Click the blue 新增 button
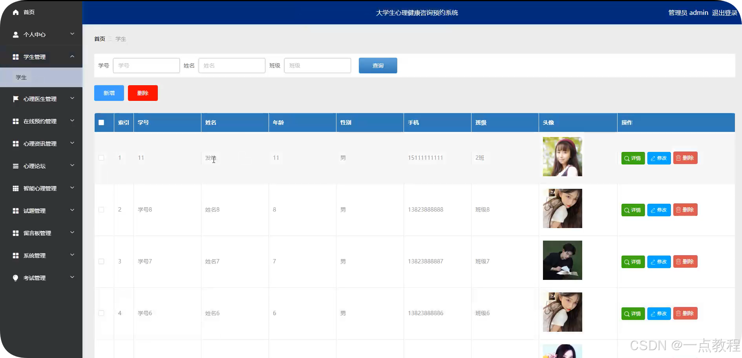The width and height of the screenshot is (742, 358). click(x=109, y=93)
